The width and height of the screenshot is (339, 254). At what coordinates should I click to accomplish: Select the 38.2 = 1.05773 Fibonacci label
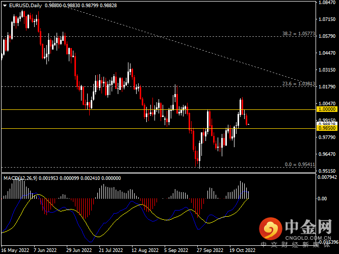point(299,34)
